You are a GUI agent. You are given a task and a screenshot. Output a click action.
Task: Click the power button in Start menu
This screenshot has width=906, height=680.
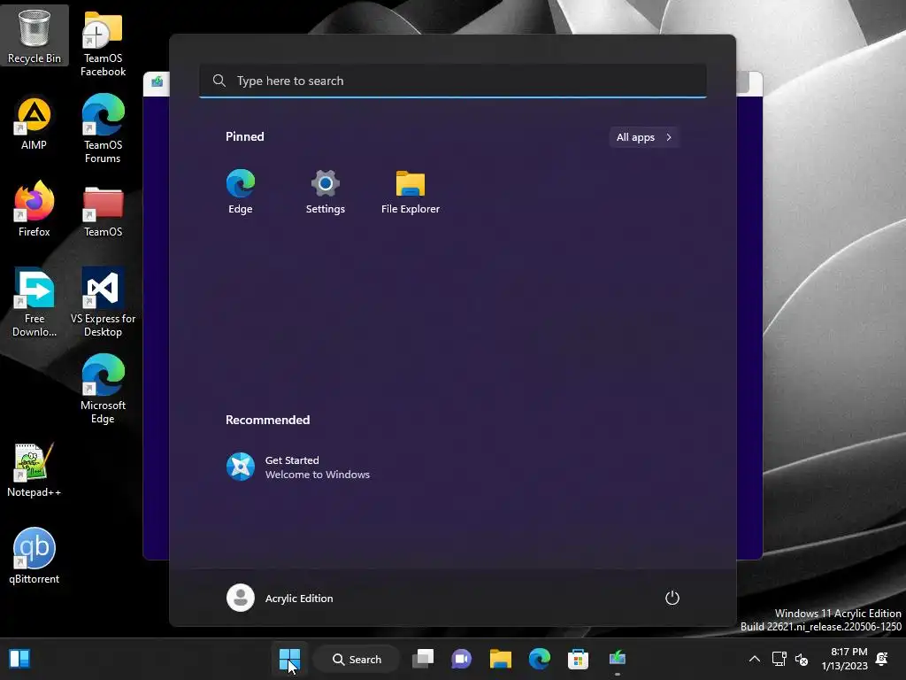(672, 598)
